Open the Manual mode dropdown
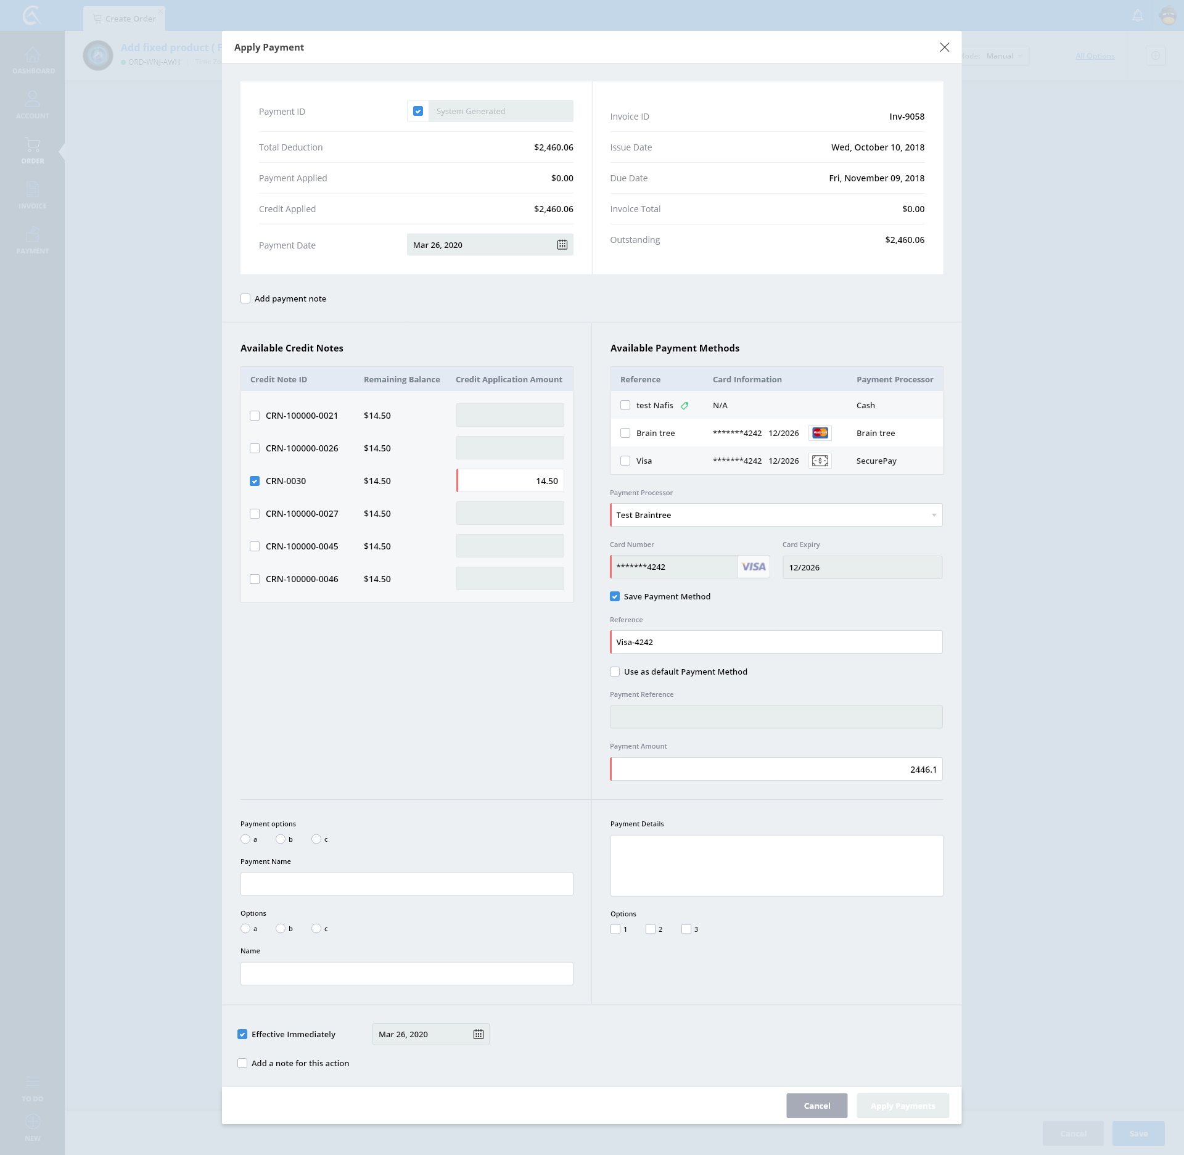This screenshot has width=1184, height=1155. click(x=1003, y=56)
